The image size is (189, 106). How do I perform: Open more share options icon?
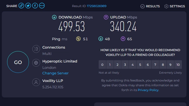point(42,6)
